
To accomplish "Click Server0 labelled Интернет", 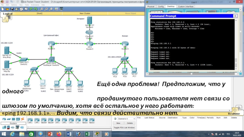I will 89,20.
